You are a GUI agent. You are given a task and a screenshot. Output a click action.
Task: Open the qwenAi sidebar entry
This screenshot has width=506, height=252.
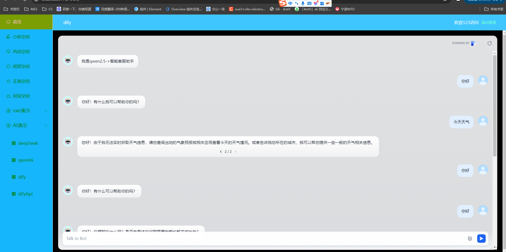tap(25, 160)
